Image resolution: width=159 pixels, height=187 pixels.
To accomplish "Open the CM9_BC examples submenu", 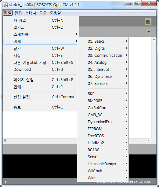I will (x=103, y=115).
